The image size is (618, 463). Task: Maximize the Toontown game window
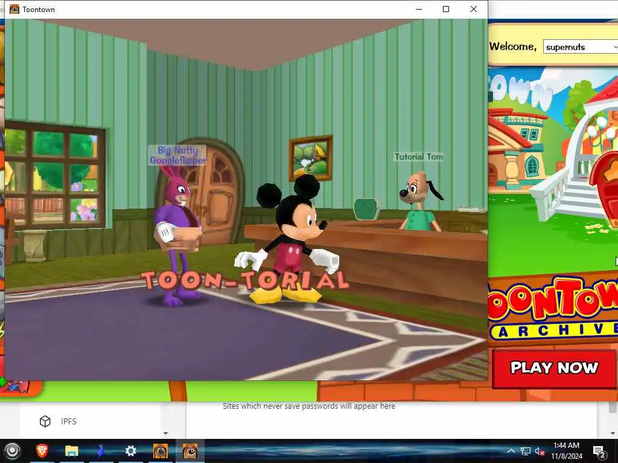coord(446,9)
